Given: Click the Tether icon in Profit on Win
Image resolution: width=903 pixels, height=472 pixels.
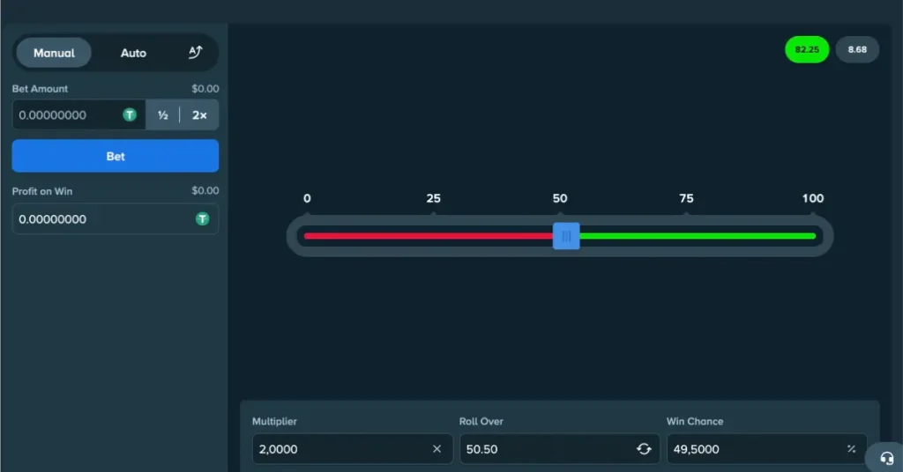Looking at the screenshot, I should (202, 219).
